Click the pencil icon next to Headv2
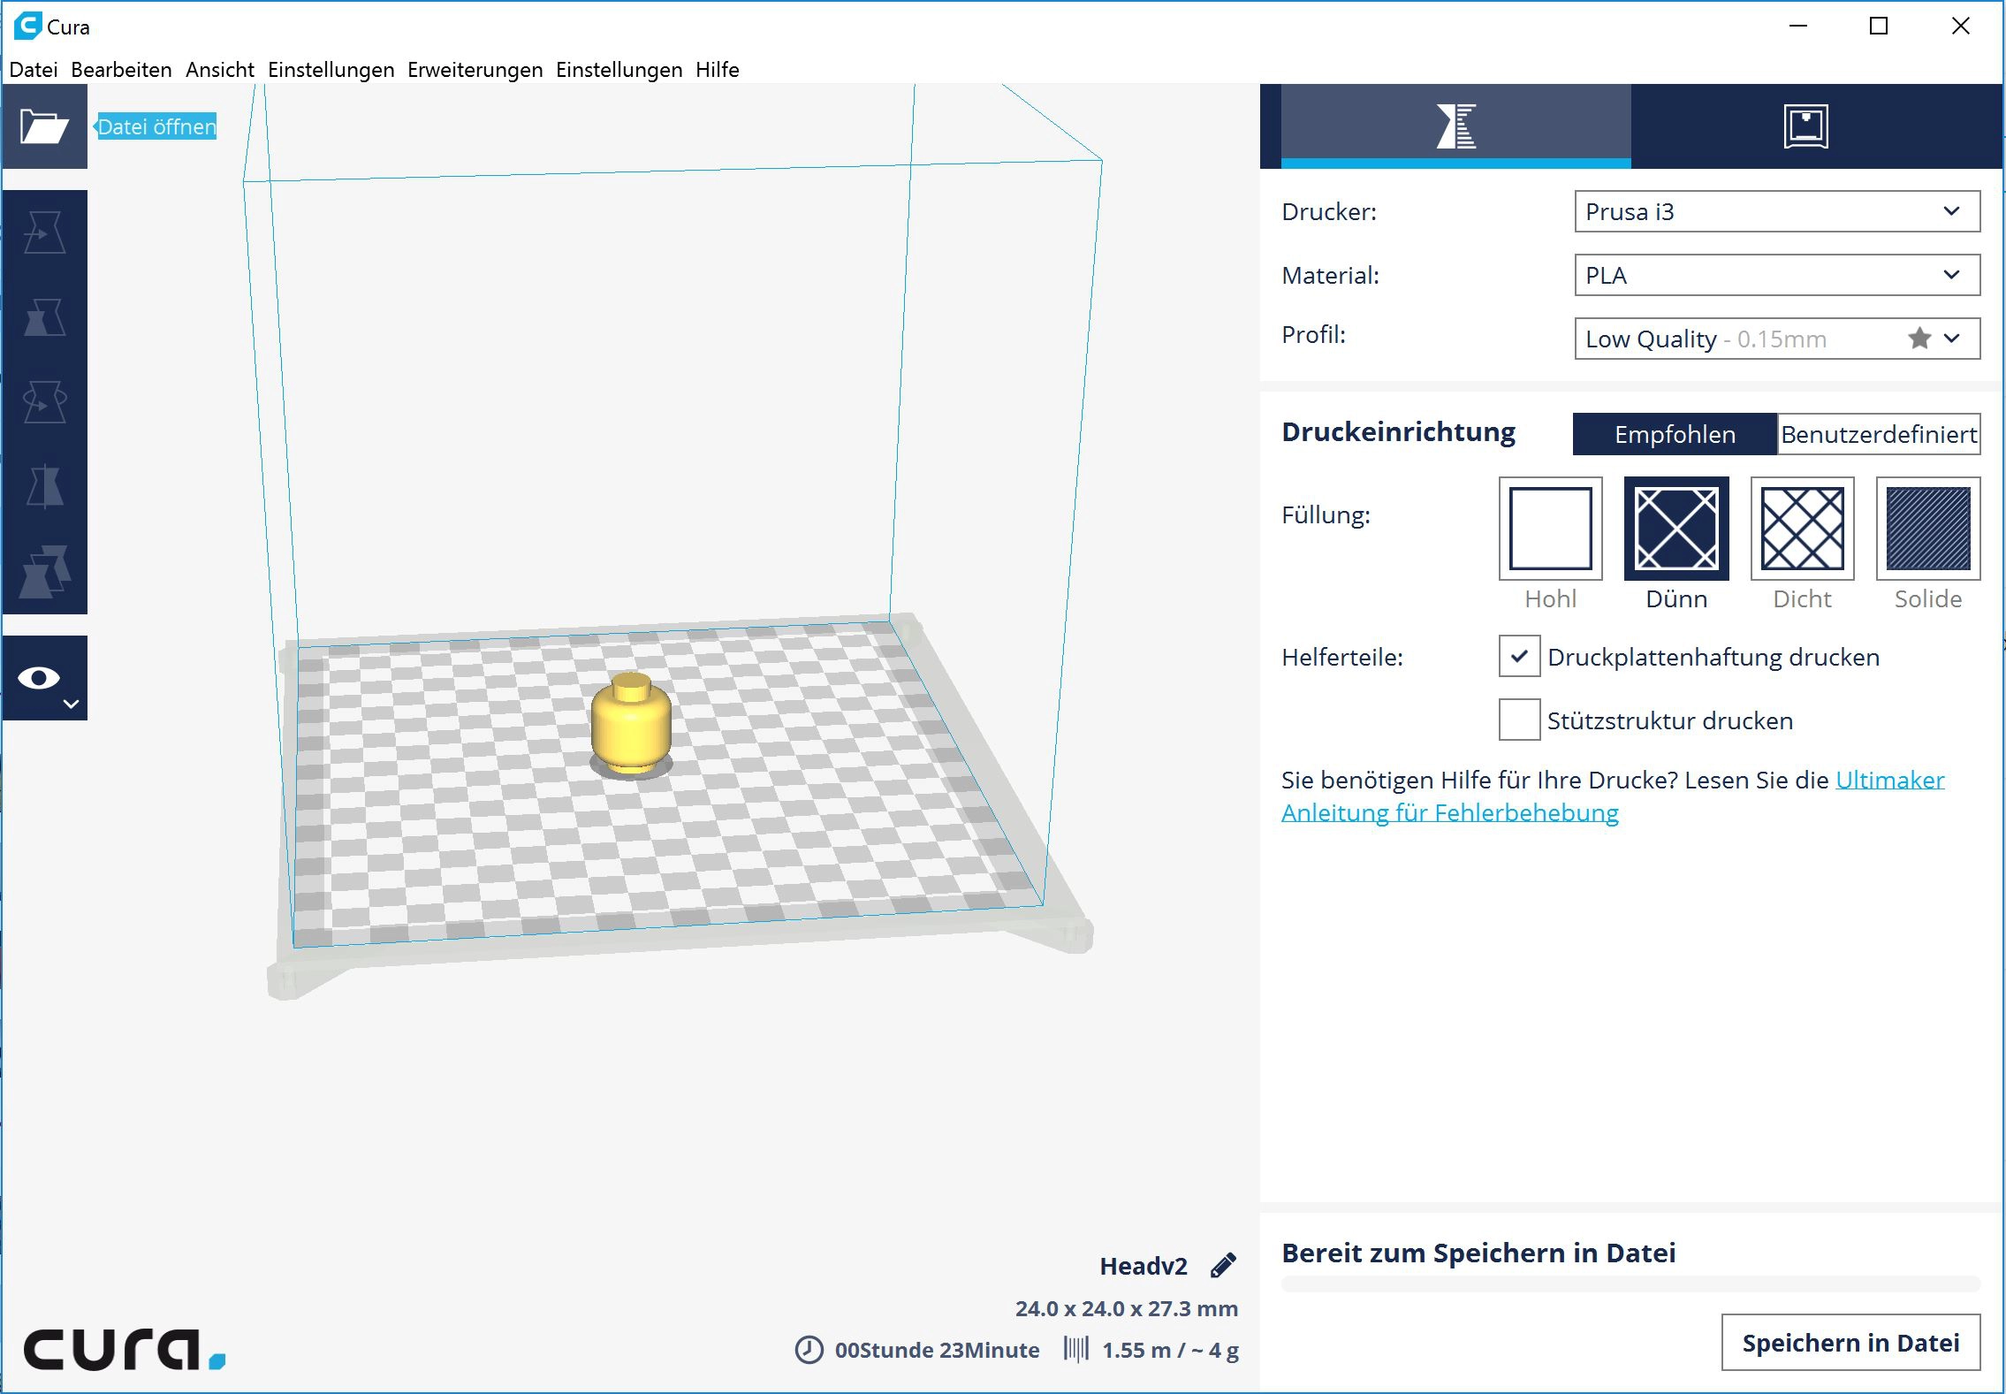The width and height of the screenshot is (2006, 1394). tap(1223, 1266)
